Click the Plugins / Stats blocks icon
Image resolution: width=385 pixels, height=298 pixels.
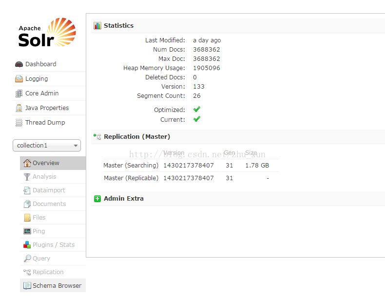[27, 245]
